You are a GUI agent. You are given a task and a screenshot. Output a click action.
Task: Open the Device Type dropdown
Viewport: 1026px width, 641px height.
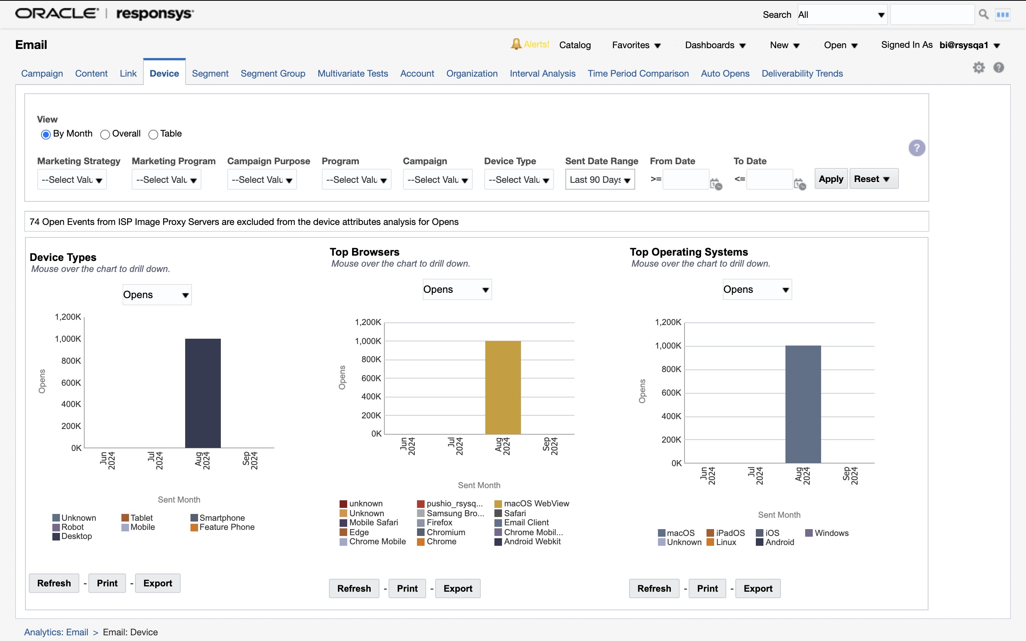pyautogui.click(x=519, y=180)
